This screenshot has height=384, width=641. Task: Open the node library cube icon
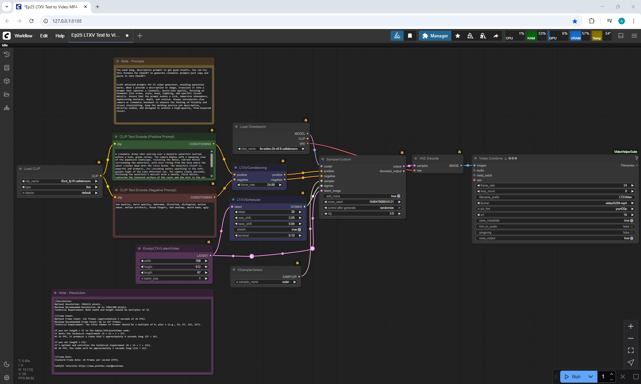[6, 81]
